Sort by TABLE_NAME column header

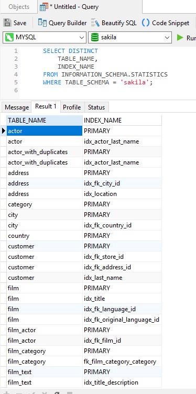(45, 121)
